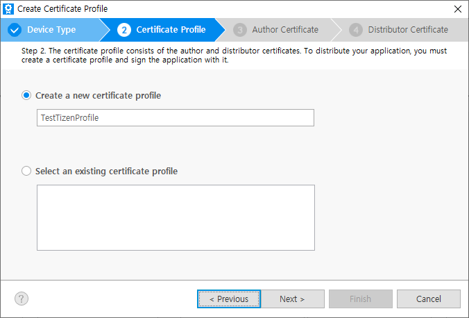
Task: Click the Next button
Action: [x=292, y=299]
